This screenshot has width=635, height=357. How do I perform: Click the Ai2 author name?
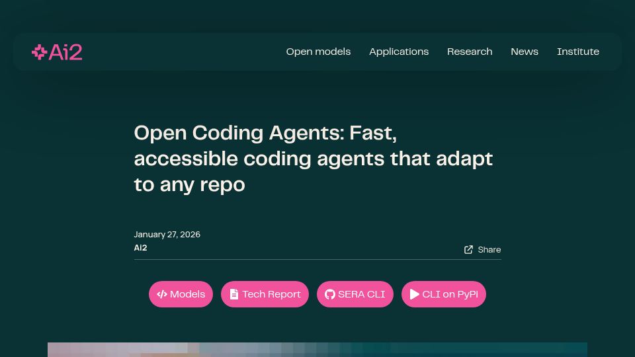pyautogui.click(x=140, y=248)
